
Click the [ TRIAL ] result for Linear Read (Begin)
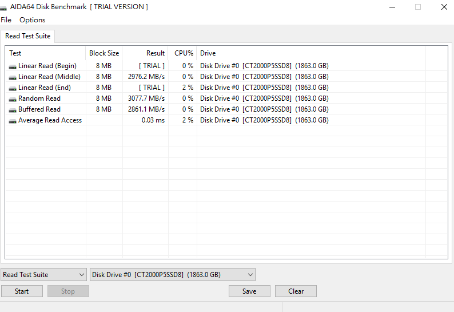coord(152,66)
